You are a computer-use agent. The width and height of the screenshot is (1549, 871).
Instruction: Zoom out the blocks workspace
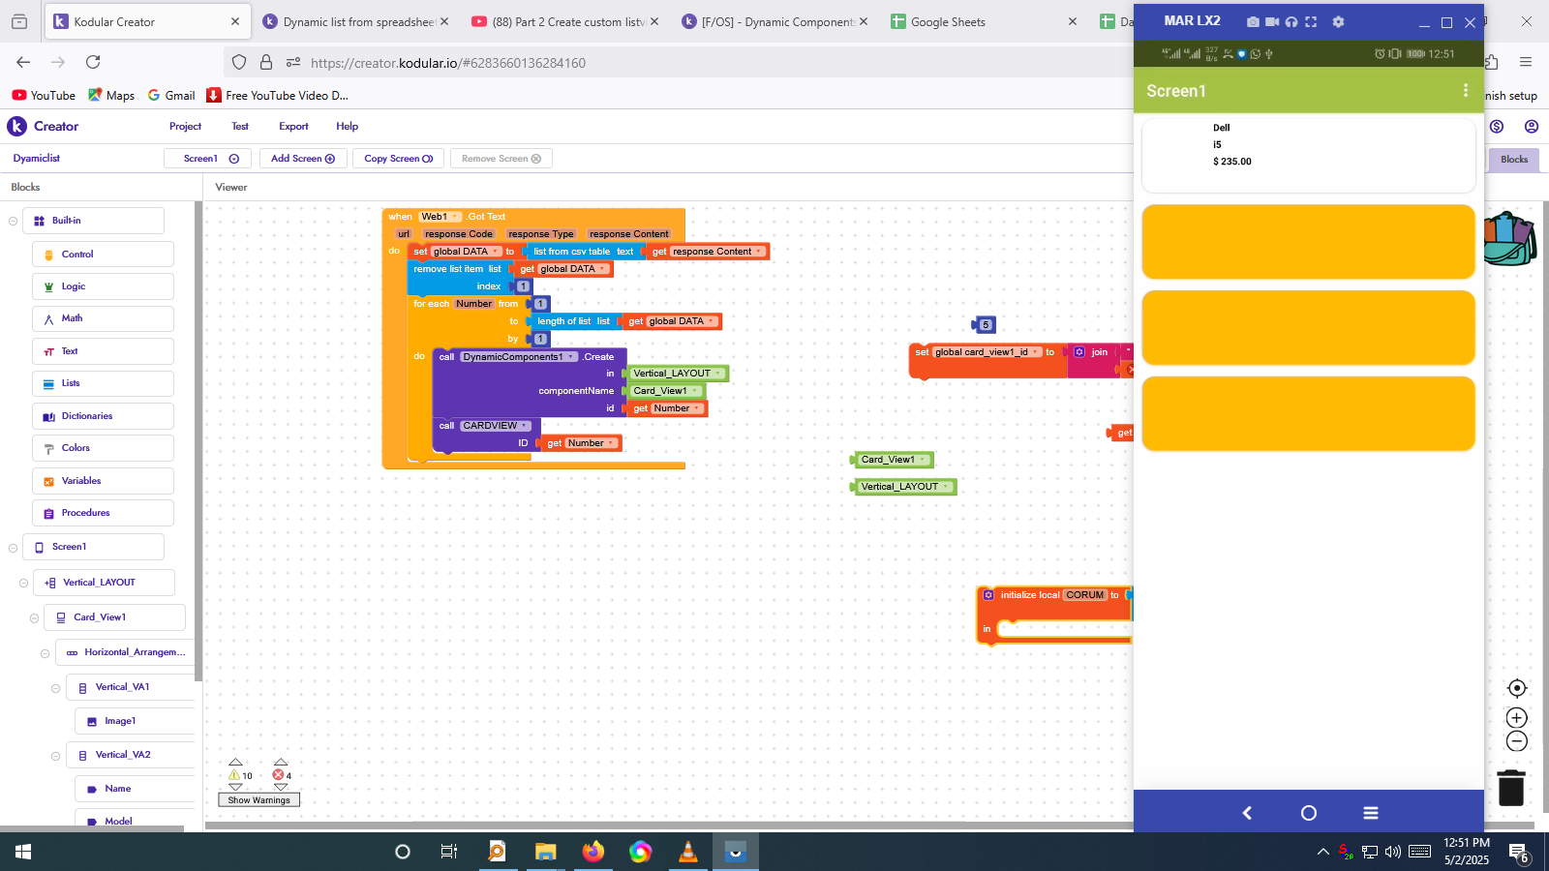click(x=1517, y=741)
